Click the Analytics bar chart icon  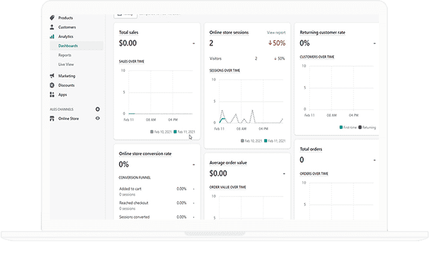pos(52,37)
